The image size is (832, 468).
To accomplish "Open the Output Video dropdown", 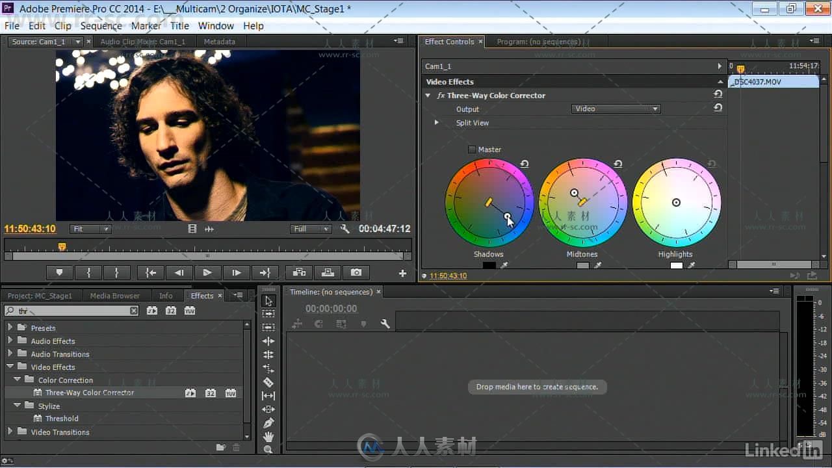I will pos(616,109).
